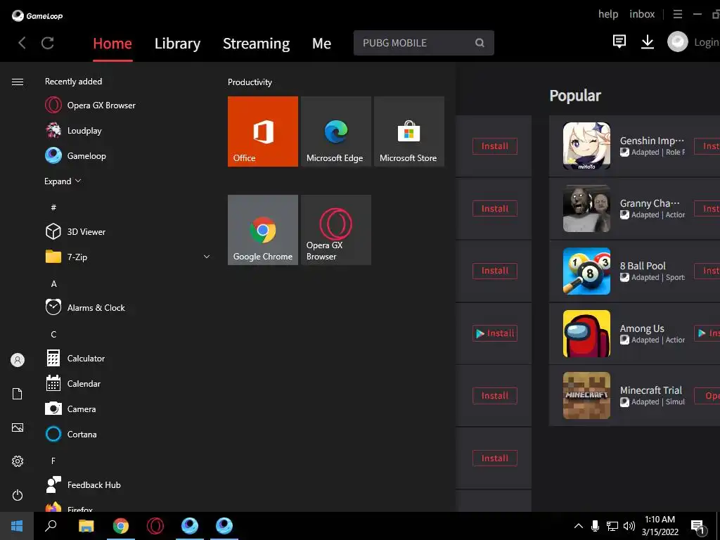Click the Windows Start button
Image resolution: width=720 pixels, height=540 pixels.
(x=17, y=526)
